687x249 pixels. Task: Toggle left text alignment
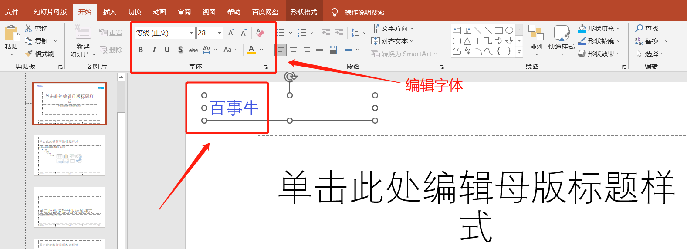point(281,50)
